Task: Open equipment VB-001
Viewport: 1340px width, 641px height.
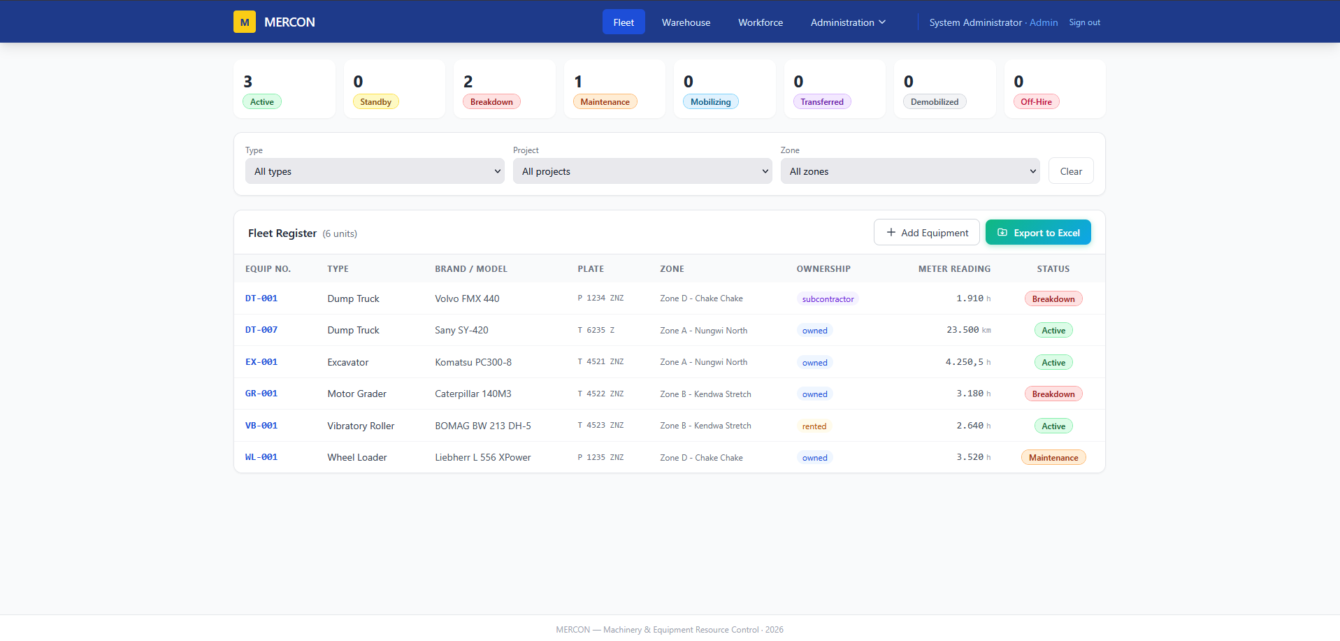Action: click(x=261, y=426)
